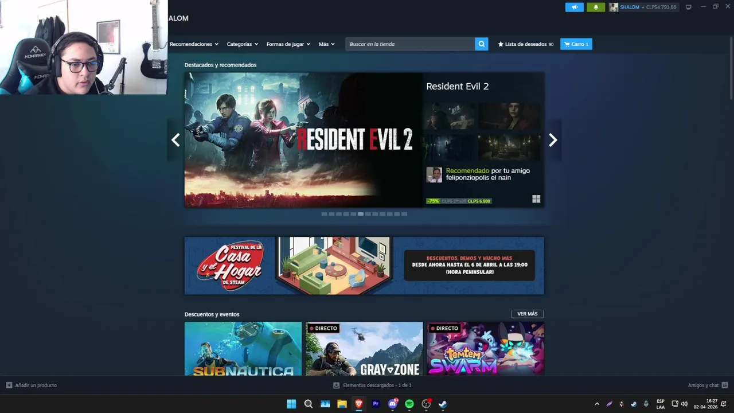Viewport: 734px width, 413px height.
Task: Open Discord from the taskbar
Action: (393, 404)
